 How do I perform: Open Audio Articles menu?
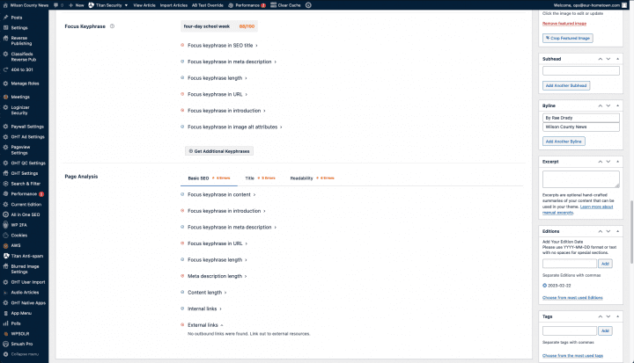pos(25,293)
